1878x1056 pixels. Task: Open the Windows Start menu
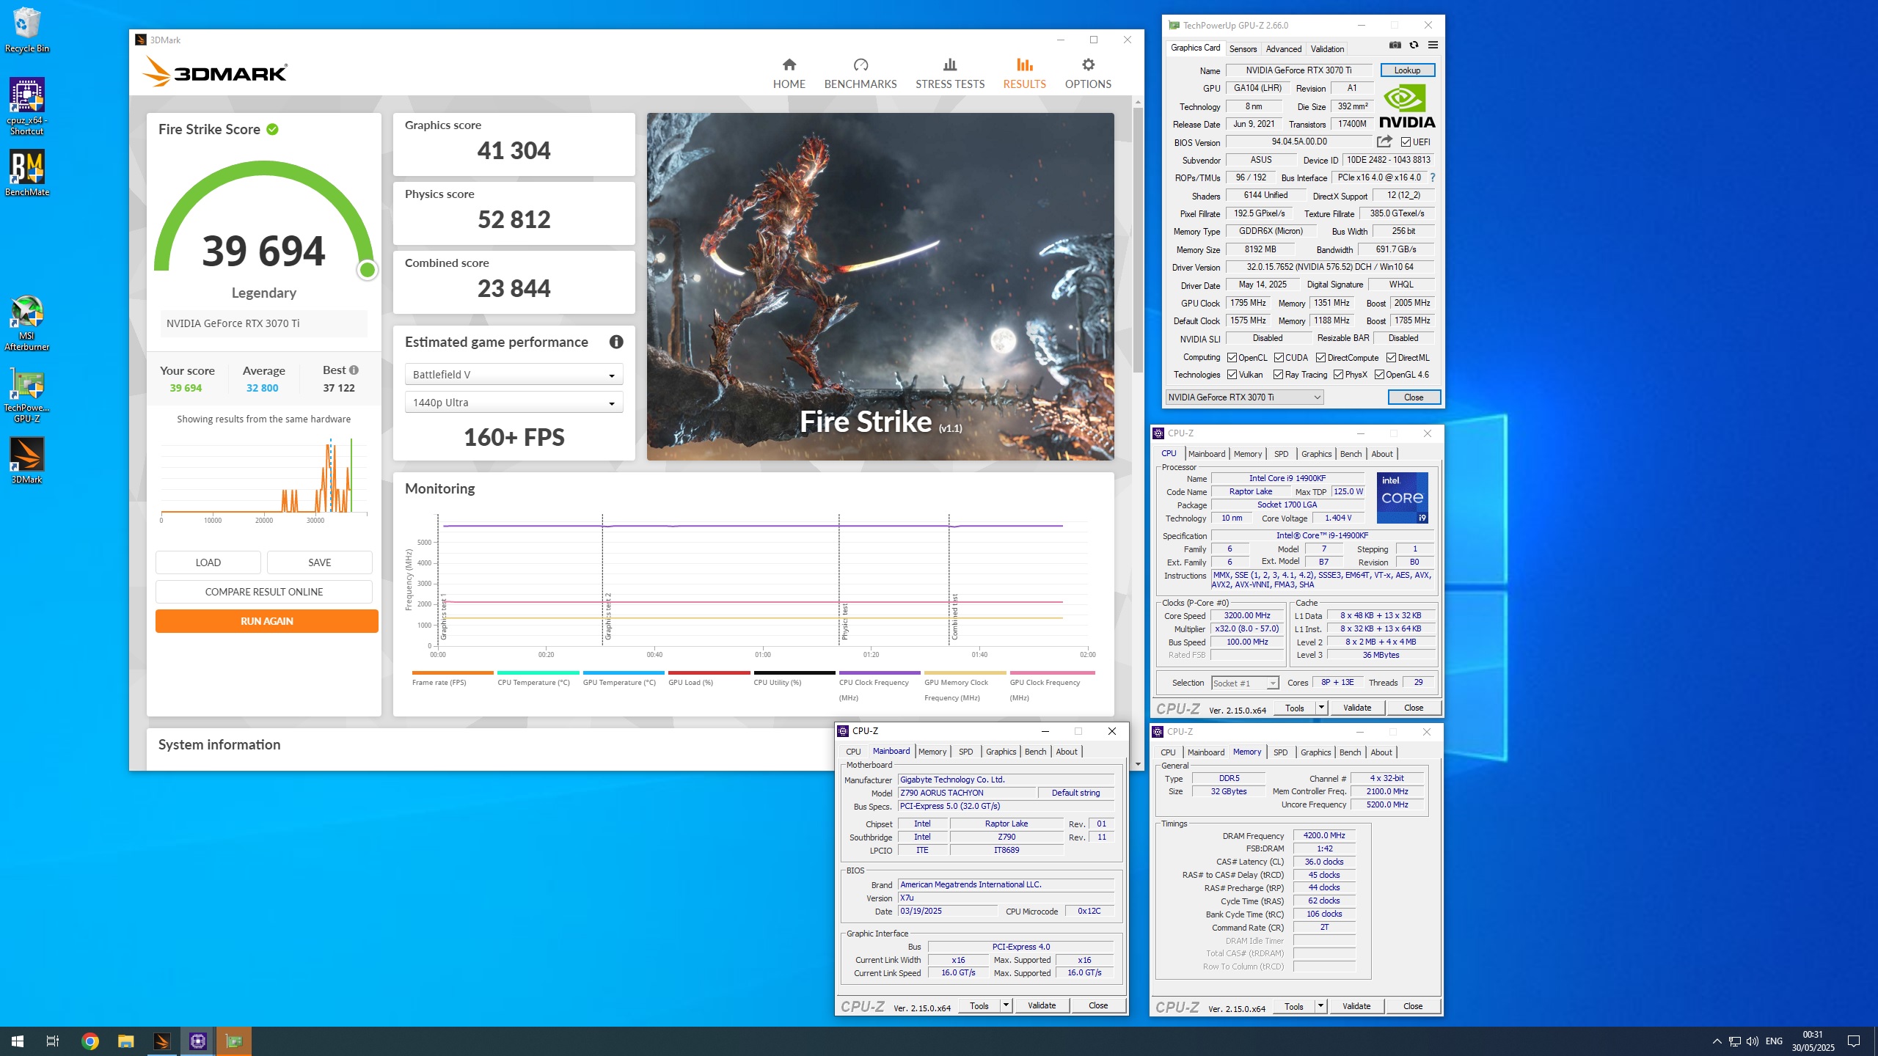pos(18,1041)
